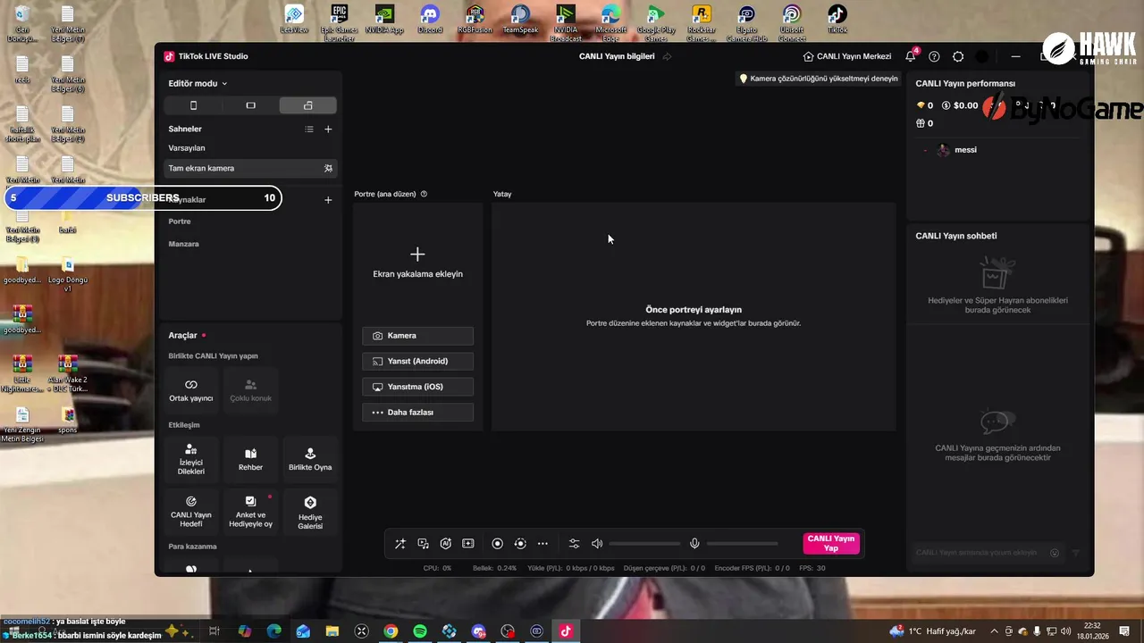Open Chrome from the taskbar

point(391,631)
